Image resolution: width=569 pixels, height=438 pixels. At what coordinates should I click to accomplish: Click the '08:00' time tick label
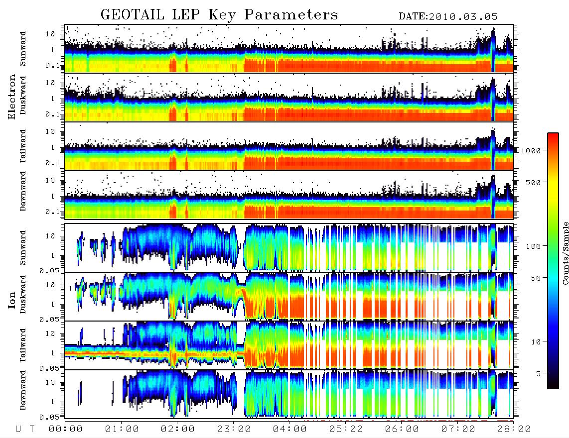point(514,430)
